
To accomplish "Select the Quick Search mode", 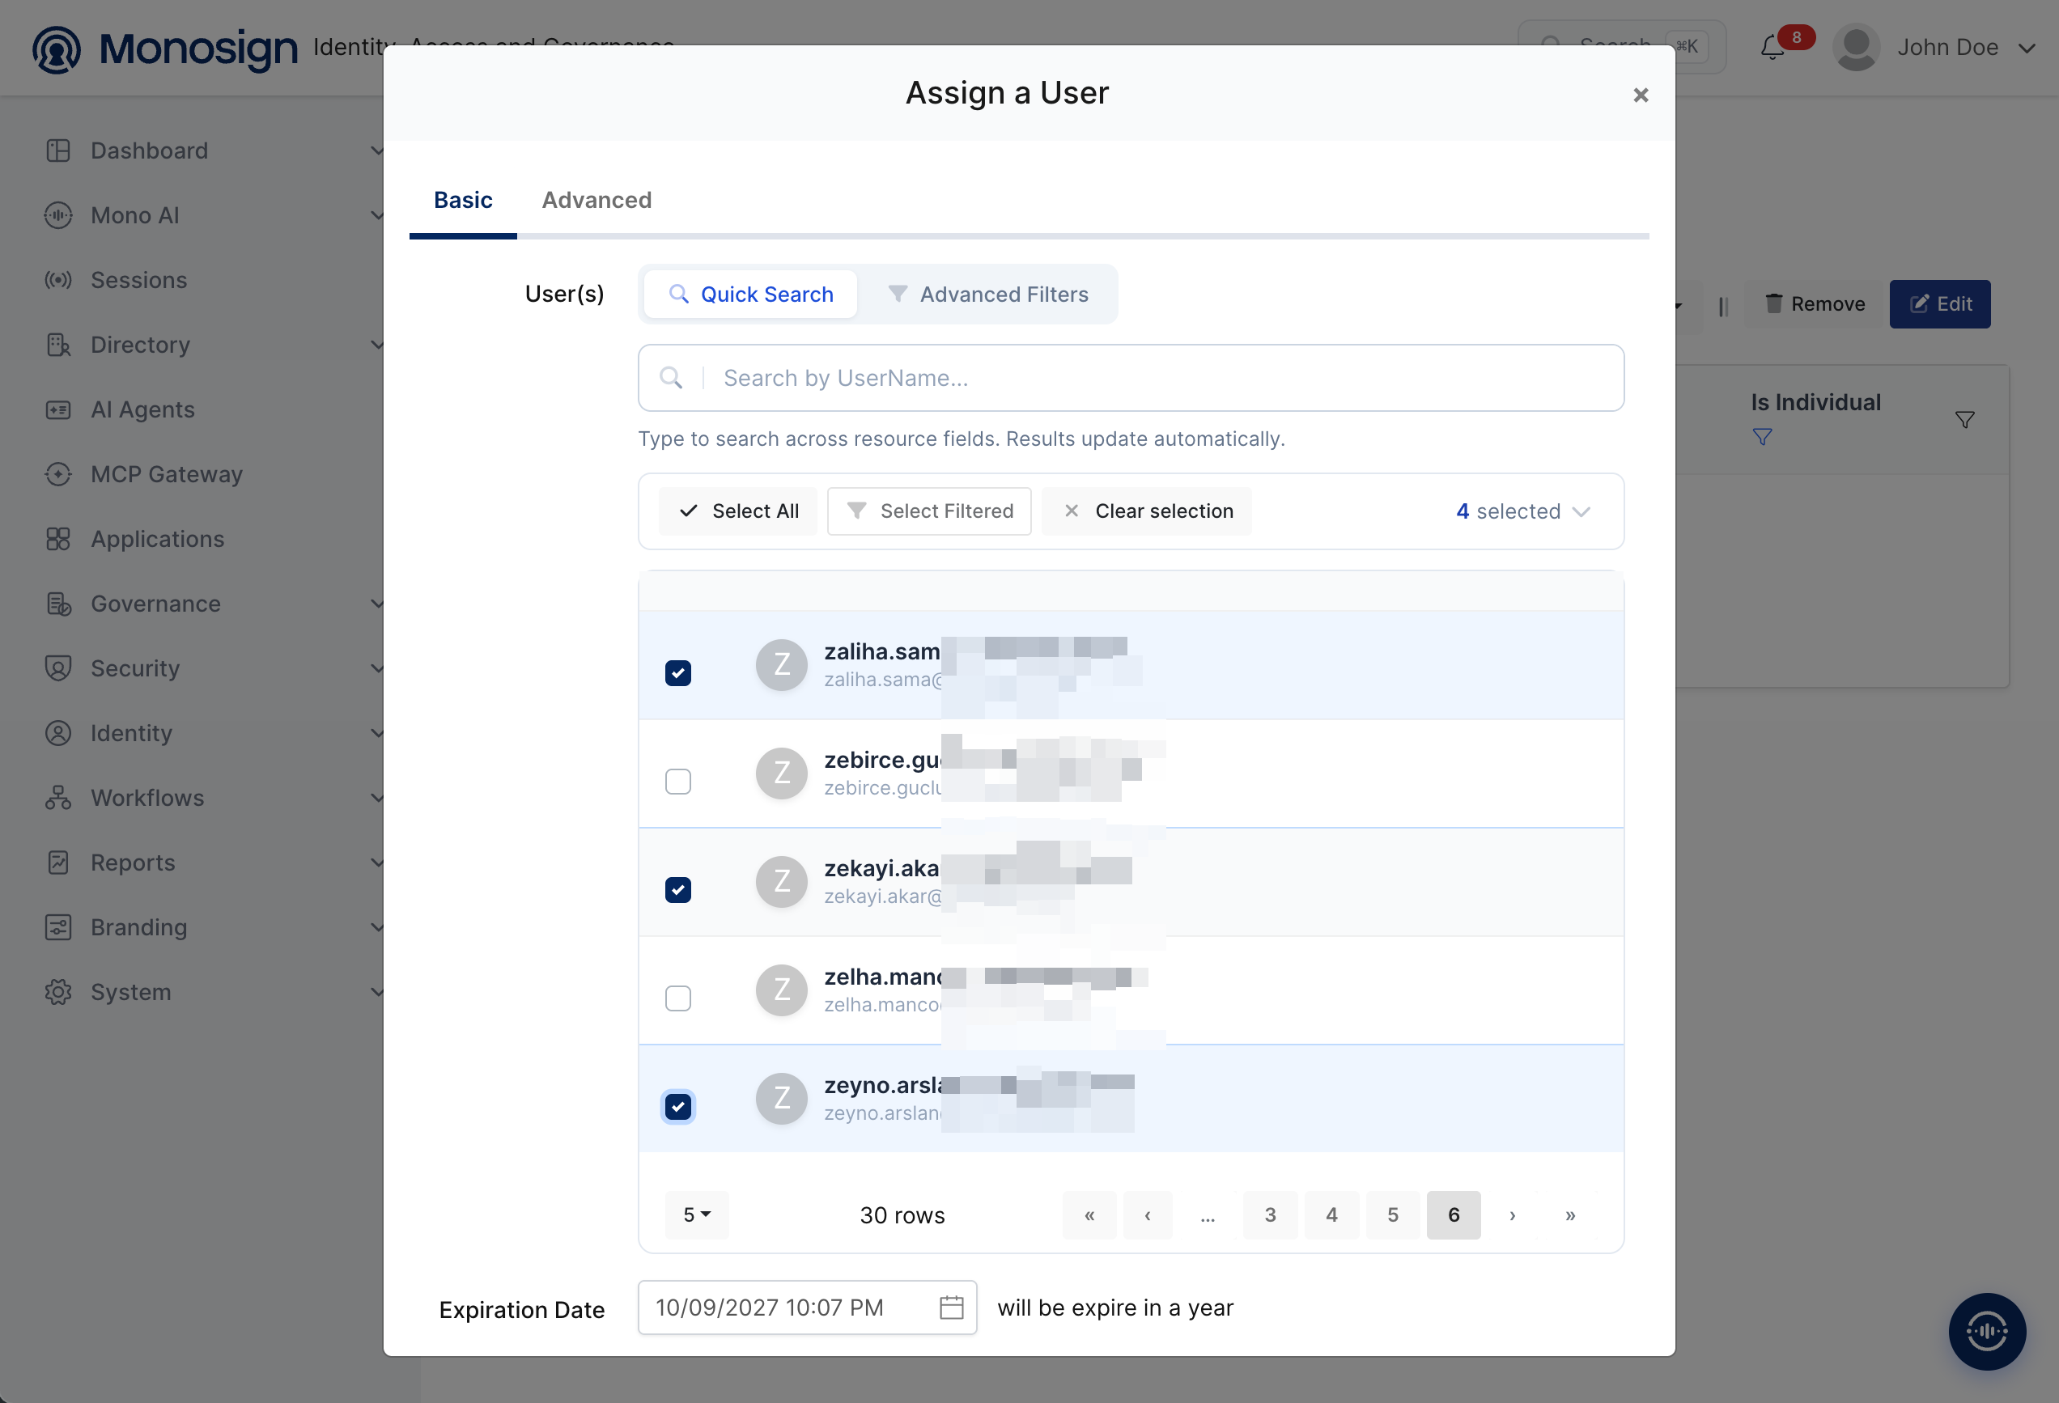I will [749, 294].
